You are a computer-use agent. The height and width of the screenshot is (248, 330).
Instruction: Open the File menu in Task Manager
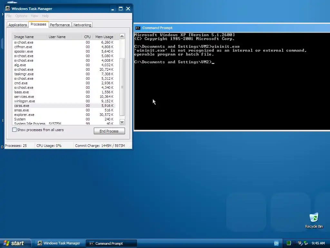(x=9, y=16)
